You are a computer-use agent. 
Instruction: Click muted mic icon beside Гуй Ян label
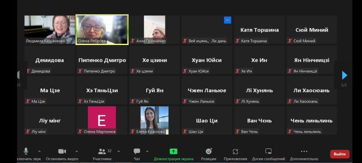pyautogui.click(x=133, y=101)
